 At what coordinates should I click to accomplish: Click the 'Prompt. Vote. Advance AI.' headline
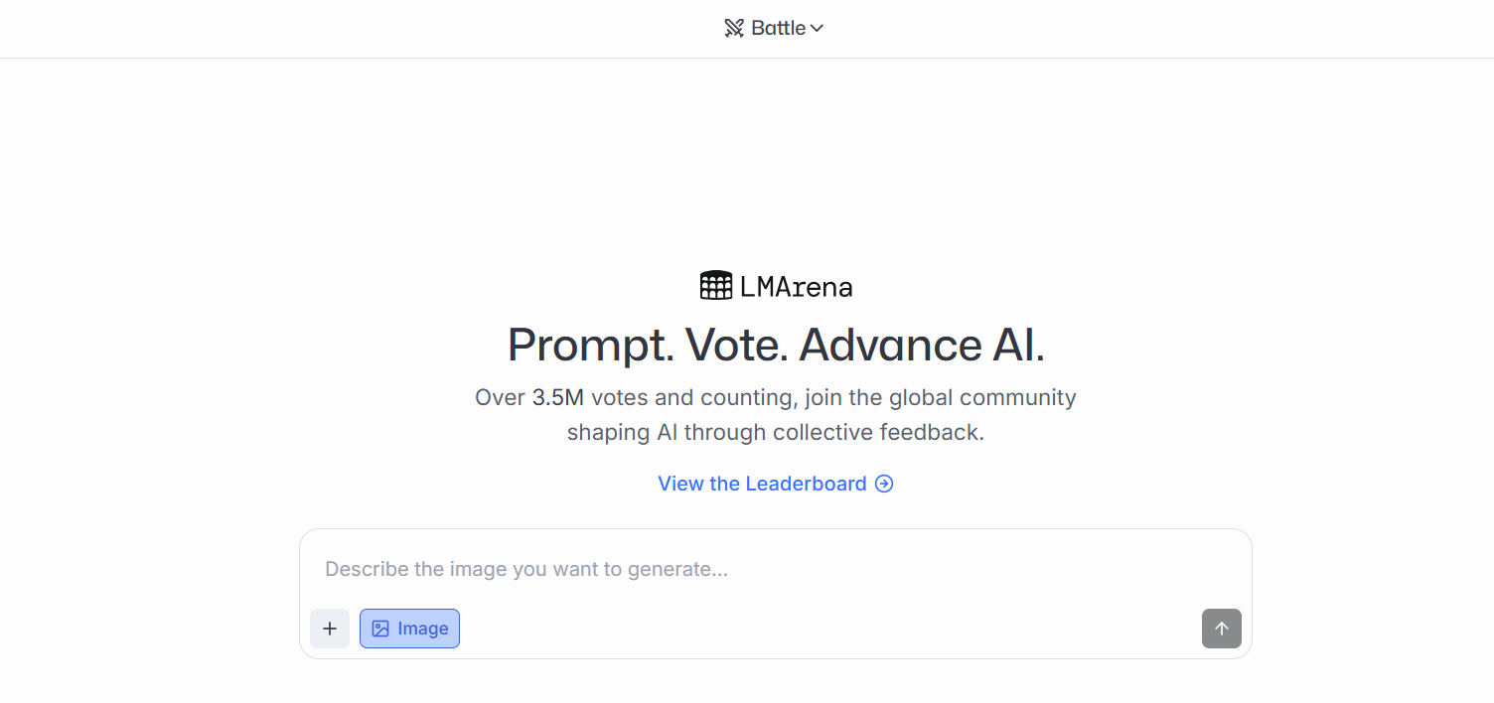(775, 345)
